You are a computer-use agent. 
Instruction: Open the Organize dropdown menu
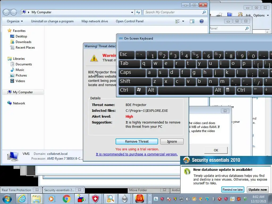pos(15,21)
